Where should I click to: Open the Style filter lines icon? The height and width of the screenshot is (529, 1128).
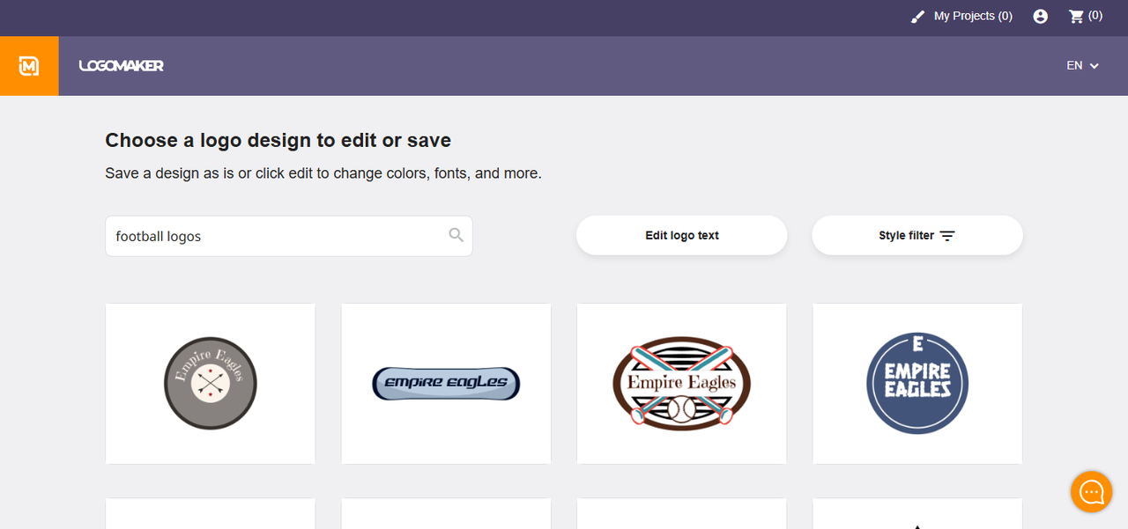click(947, 236)
